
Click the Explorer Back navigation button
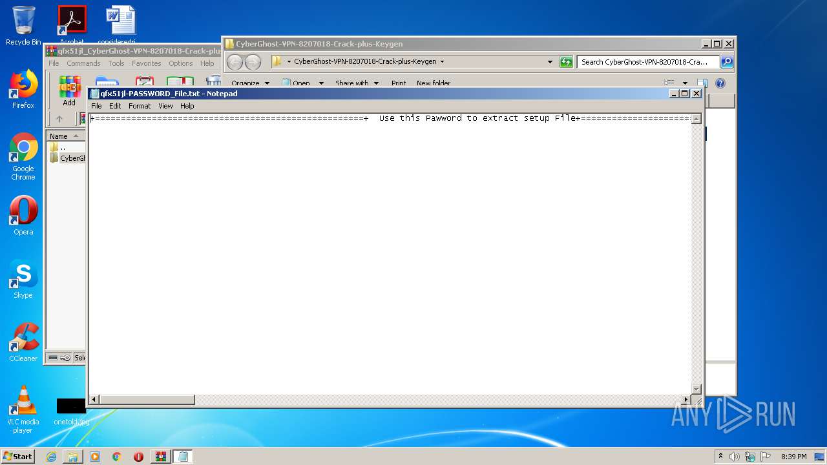[235, 62]
